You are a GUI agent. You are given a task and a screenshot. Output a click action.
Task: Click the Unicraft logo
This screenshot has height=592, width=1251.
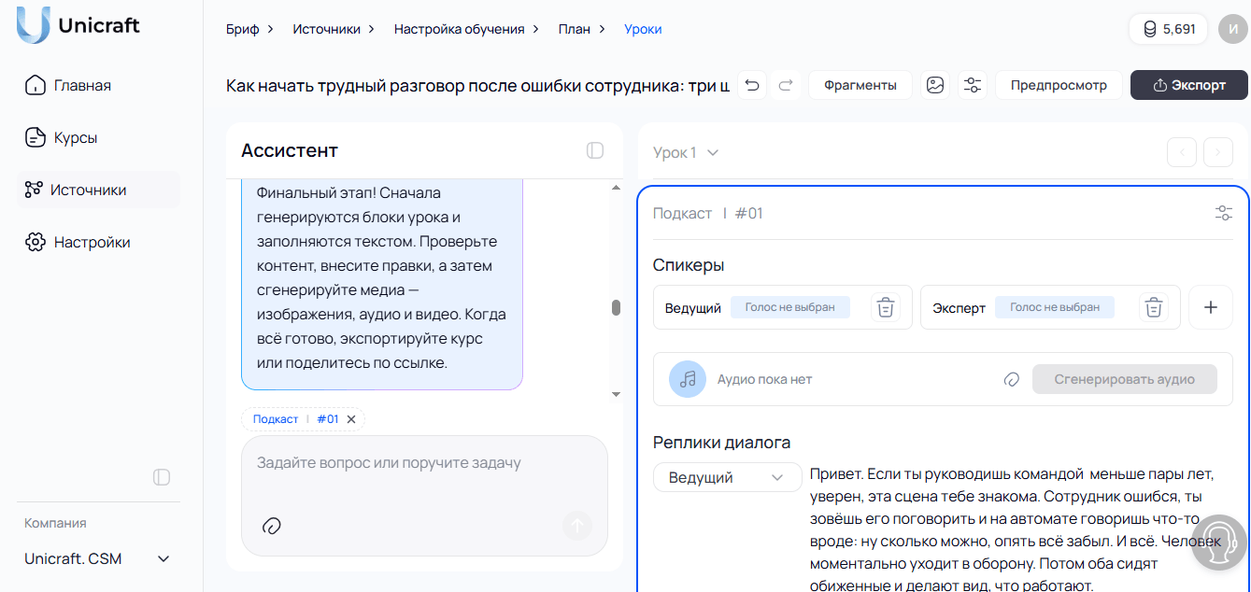pyautogui.click(x=78, y=26)
